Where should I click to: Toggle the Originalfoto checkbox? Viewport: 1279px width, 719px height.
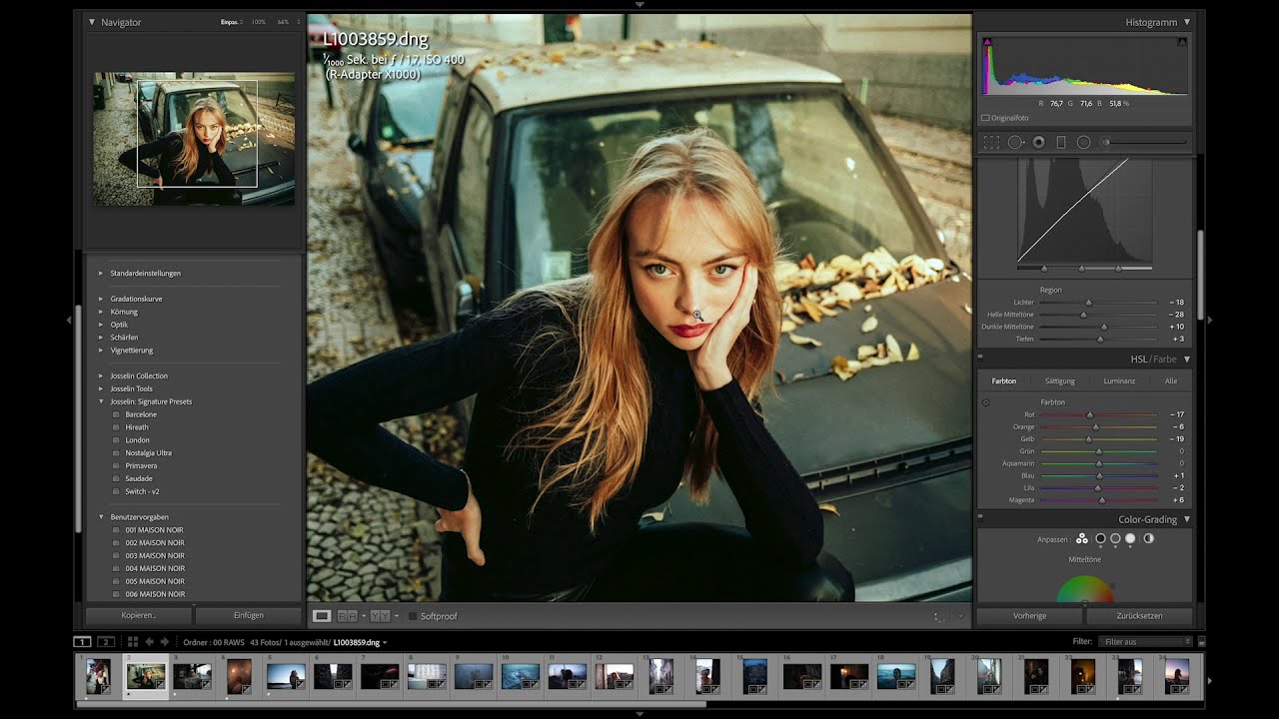[x=986, y=118]
